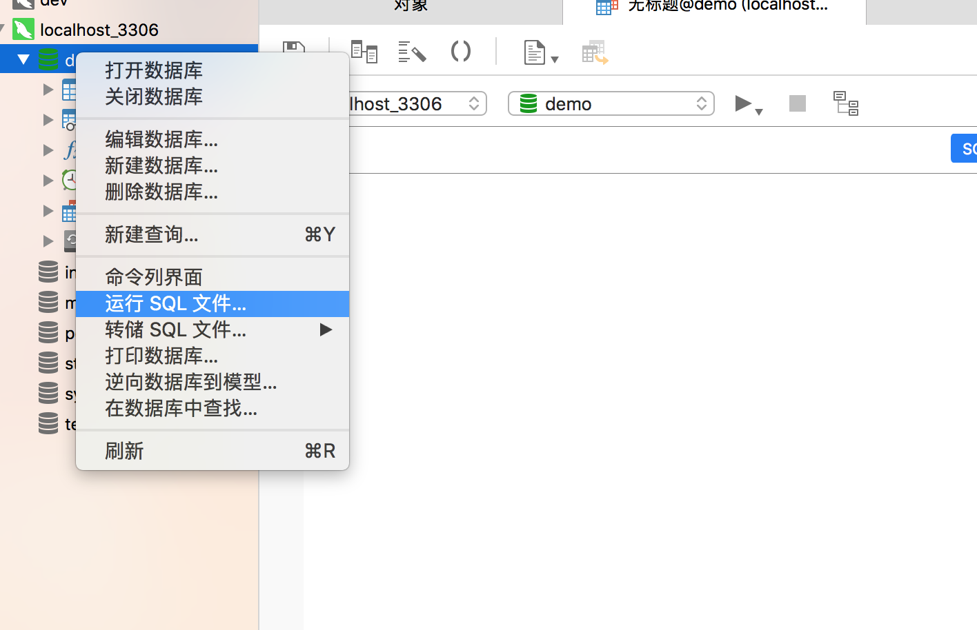Screen dimensions: 977x630
Task: Click the dev connection icon at top
Action: [23, 3]
